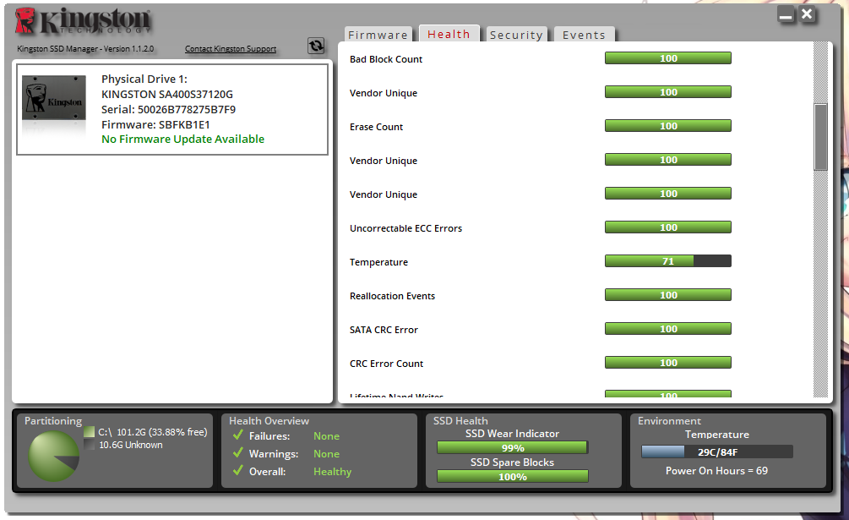The height and width of the screenshot is (520, 849).
Task: Click the Kingston logo at top left
Action: pyautogui.click(x=82, y=21)
